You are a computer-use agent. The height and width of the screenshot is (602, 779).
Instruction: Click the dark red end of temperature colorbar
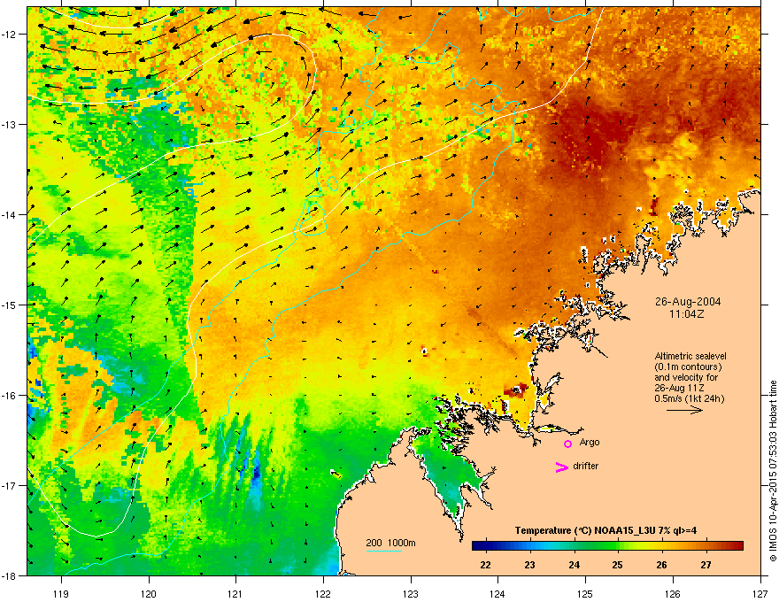click(x=737, y=546)
